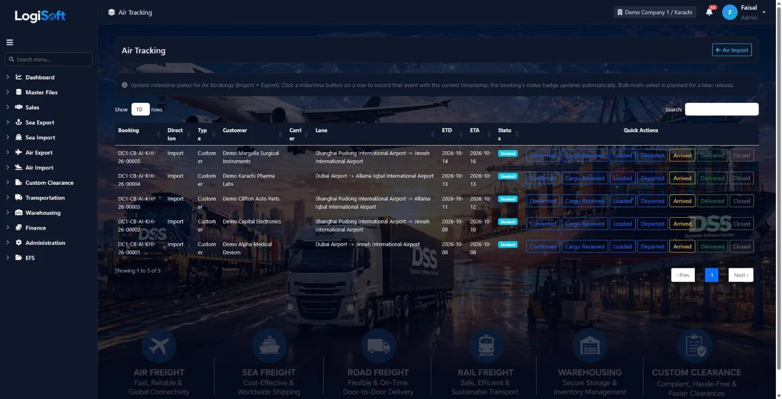Mark booking 00004 as Cargo Received

[x=584, y=178]
